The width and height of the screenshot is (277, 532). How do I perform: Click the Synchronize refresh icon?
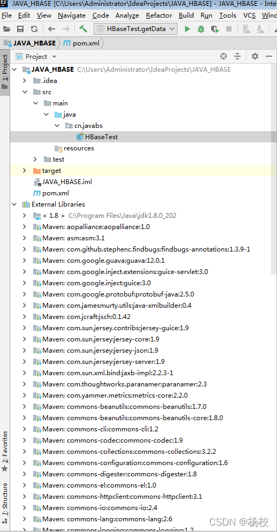click(34, 29)
